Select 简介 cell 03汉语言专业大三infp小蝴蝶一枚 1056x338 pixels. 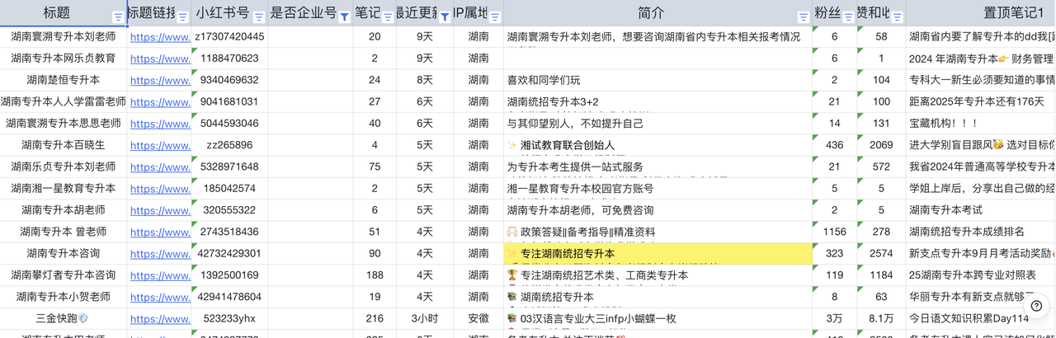point(658,318)
